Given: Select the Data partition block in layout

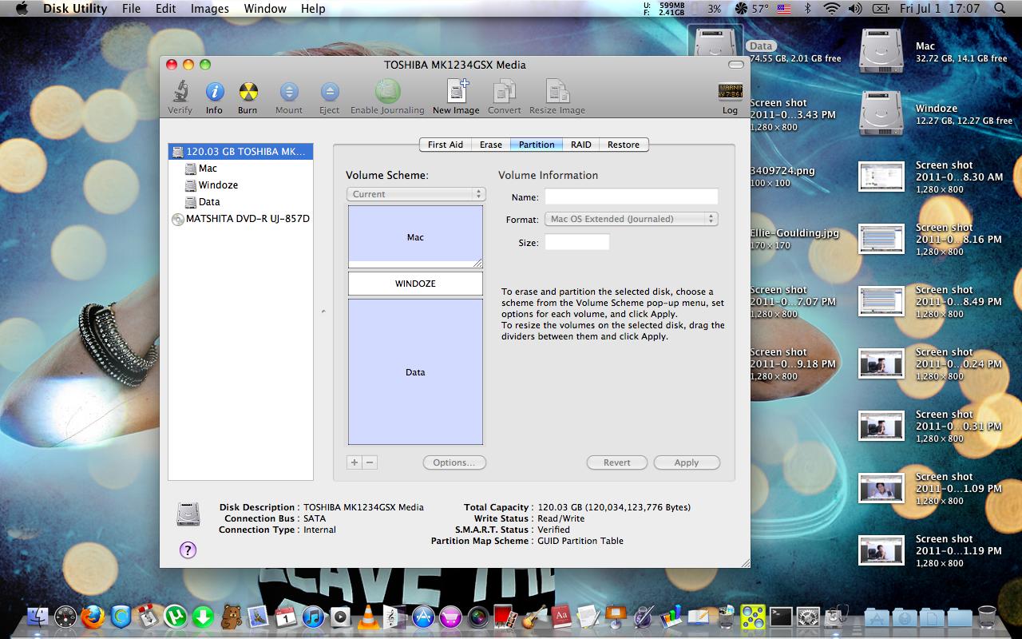Looking at the screenshot, I should (x=415, y=371).
